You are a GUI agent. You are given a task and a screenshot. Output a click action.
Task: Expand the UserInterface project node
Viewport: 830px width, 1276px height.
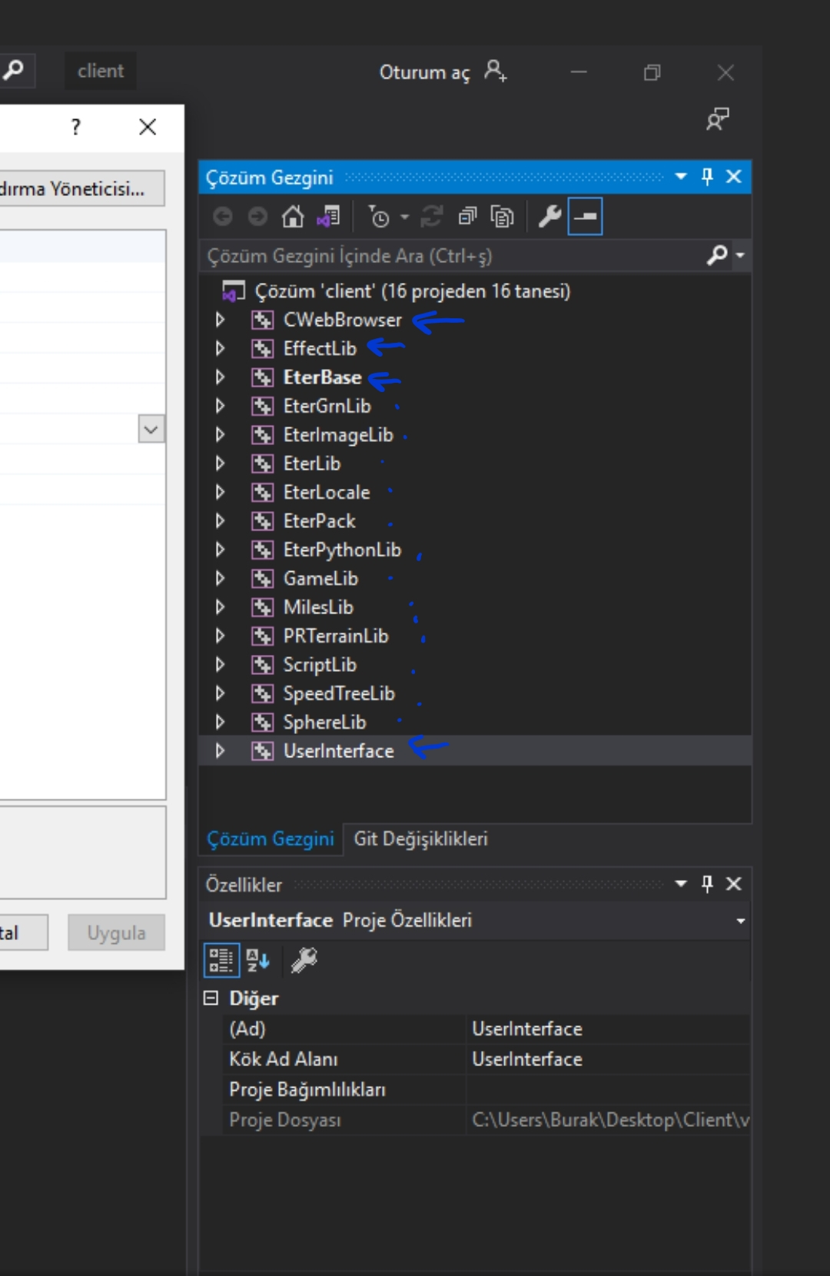click(x=221, y=751)
